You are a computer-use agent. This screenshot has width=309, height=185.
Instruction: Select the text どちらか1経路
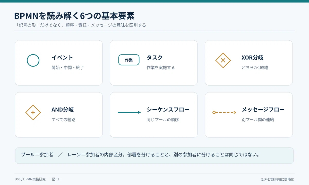point(255,68)
